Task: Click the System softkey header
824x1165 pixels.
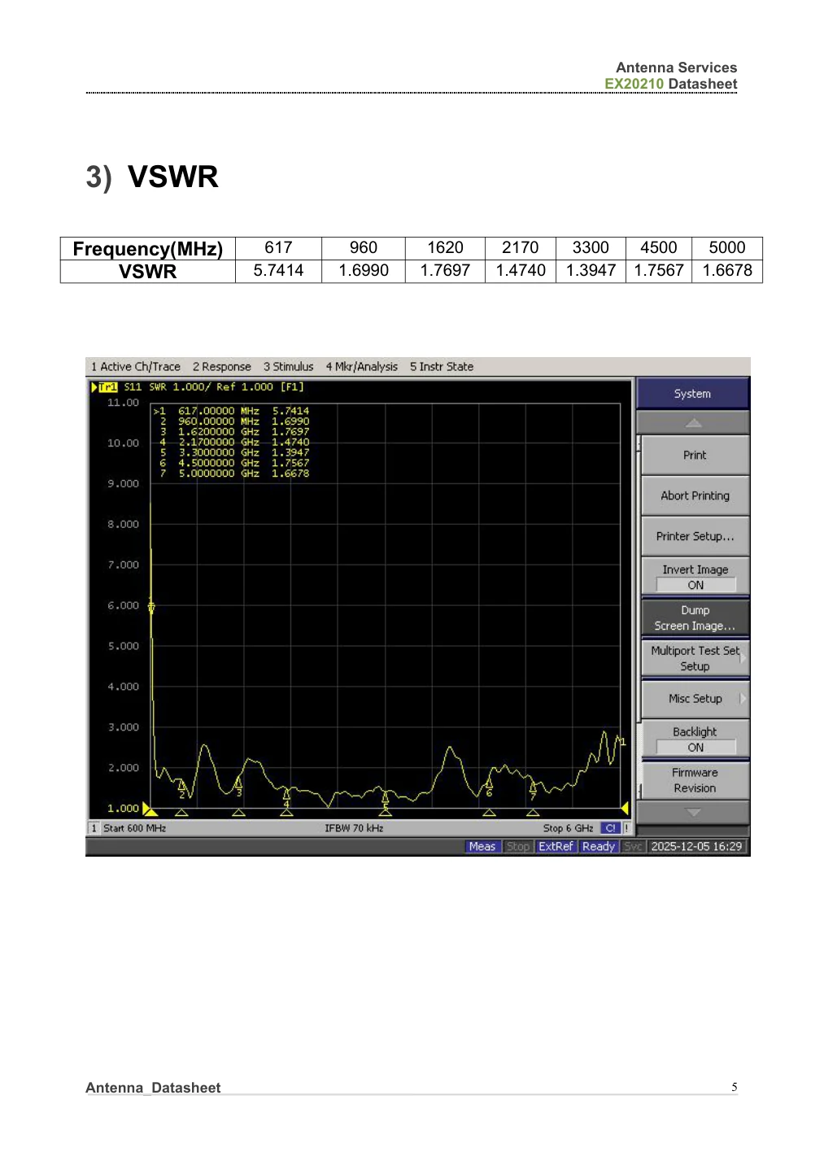Action: click(x=692, y=394)
